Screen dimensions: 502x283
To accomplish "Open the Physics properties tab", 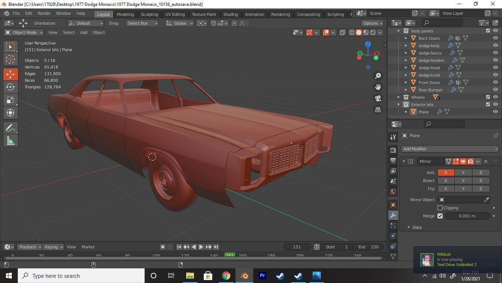I will pyautogui.click(x=393, y=236).
